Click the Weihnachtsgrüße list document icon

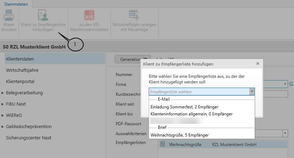pyautogui.click(x=163, y=144)
